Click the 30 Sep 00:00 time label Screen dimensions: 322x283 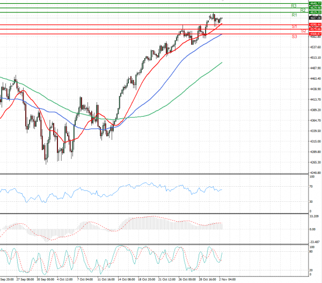pos(46,279)
